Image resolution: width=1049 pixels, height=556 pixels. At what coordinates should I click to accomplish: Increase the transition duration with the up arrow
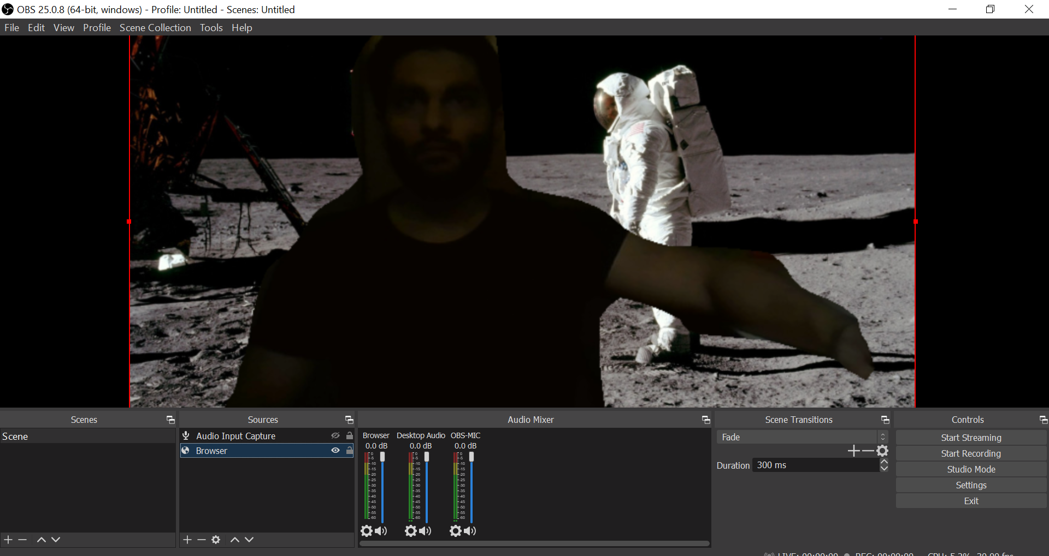pos(884,462)
